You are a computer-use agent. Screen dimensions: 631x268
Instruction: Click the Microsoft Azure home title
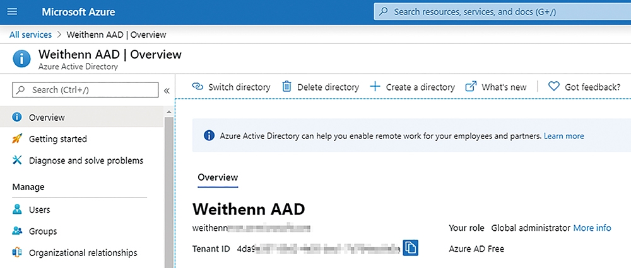pos(78,11)
